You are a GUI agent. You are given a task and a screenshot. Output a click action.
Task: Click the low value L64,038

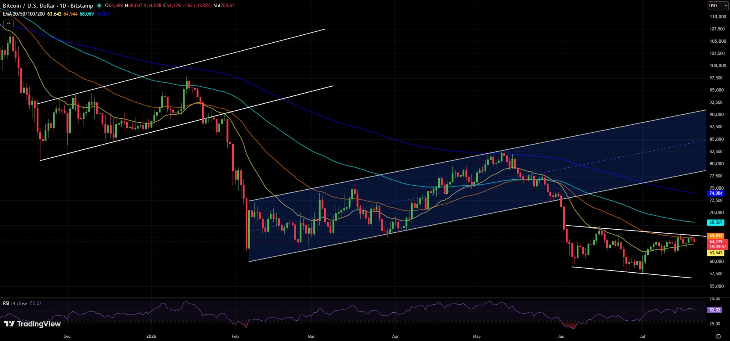click(x=153, y=6)
